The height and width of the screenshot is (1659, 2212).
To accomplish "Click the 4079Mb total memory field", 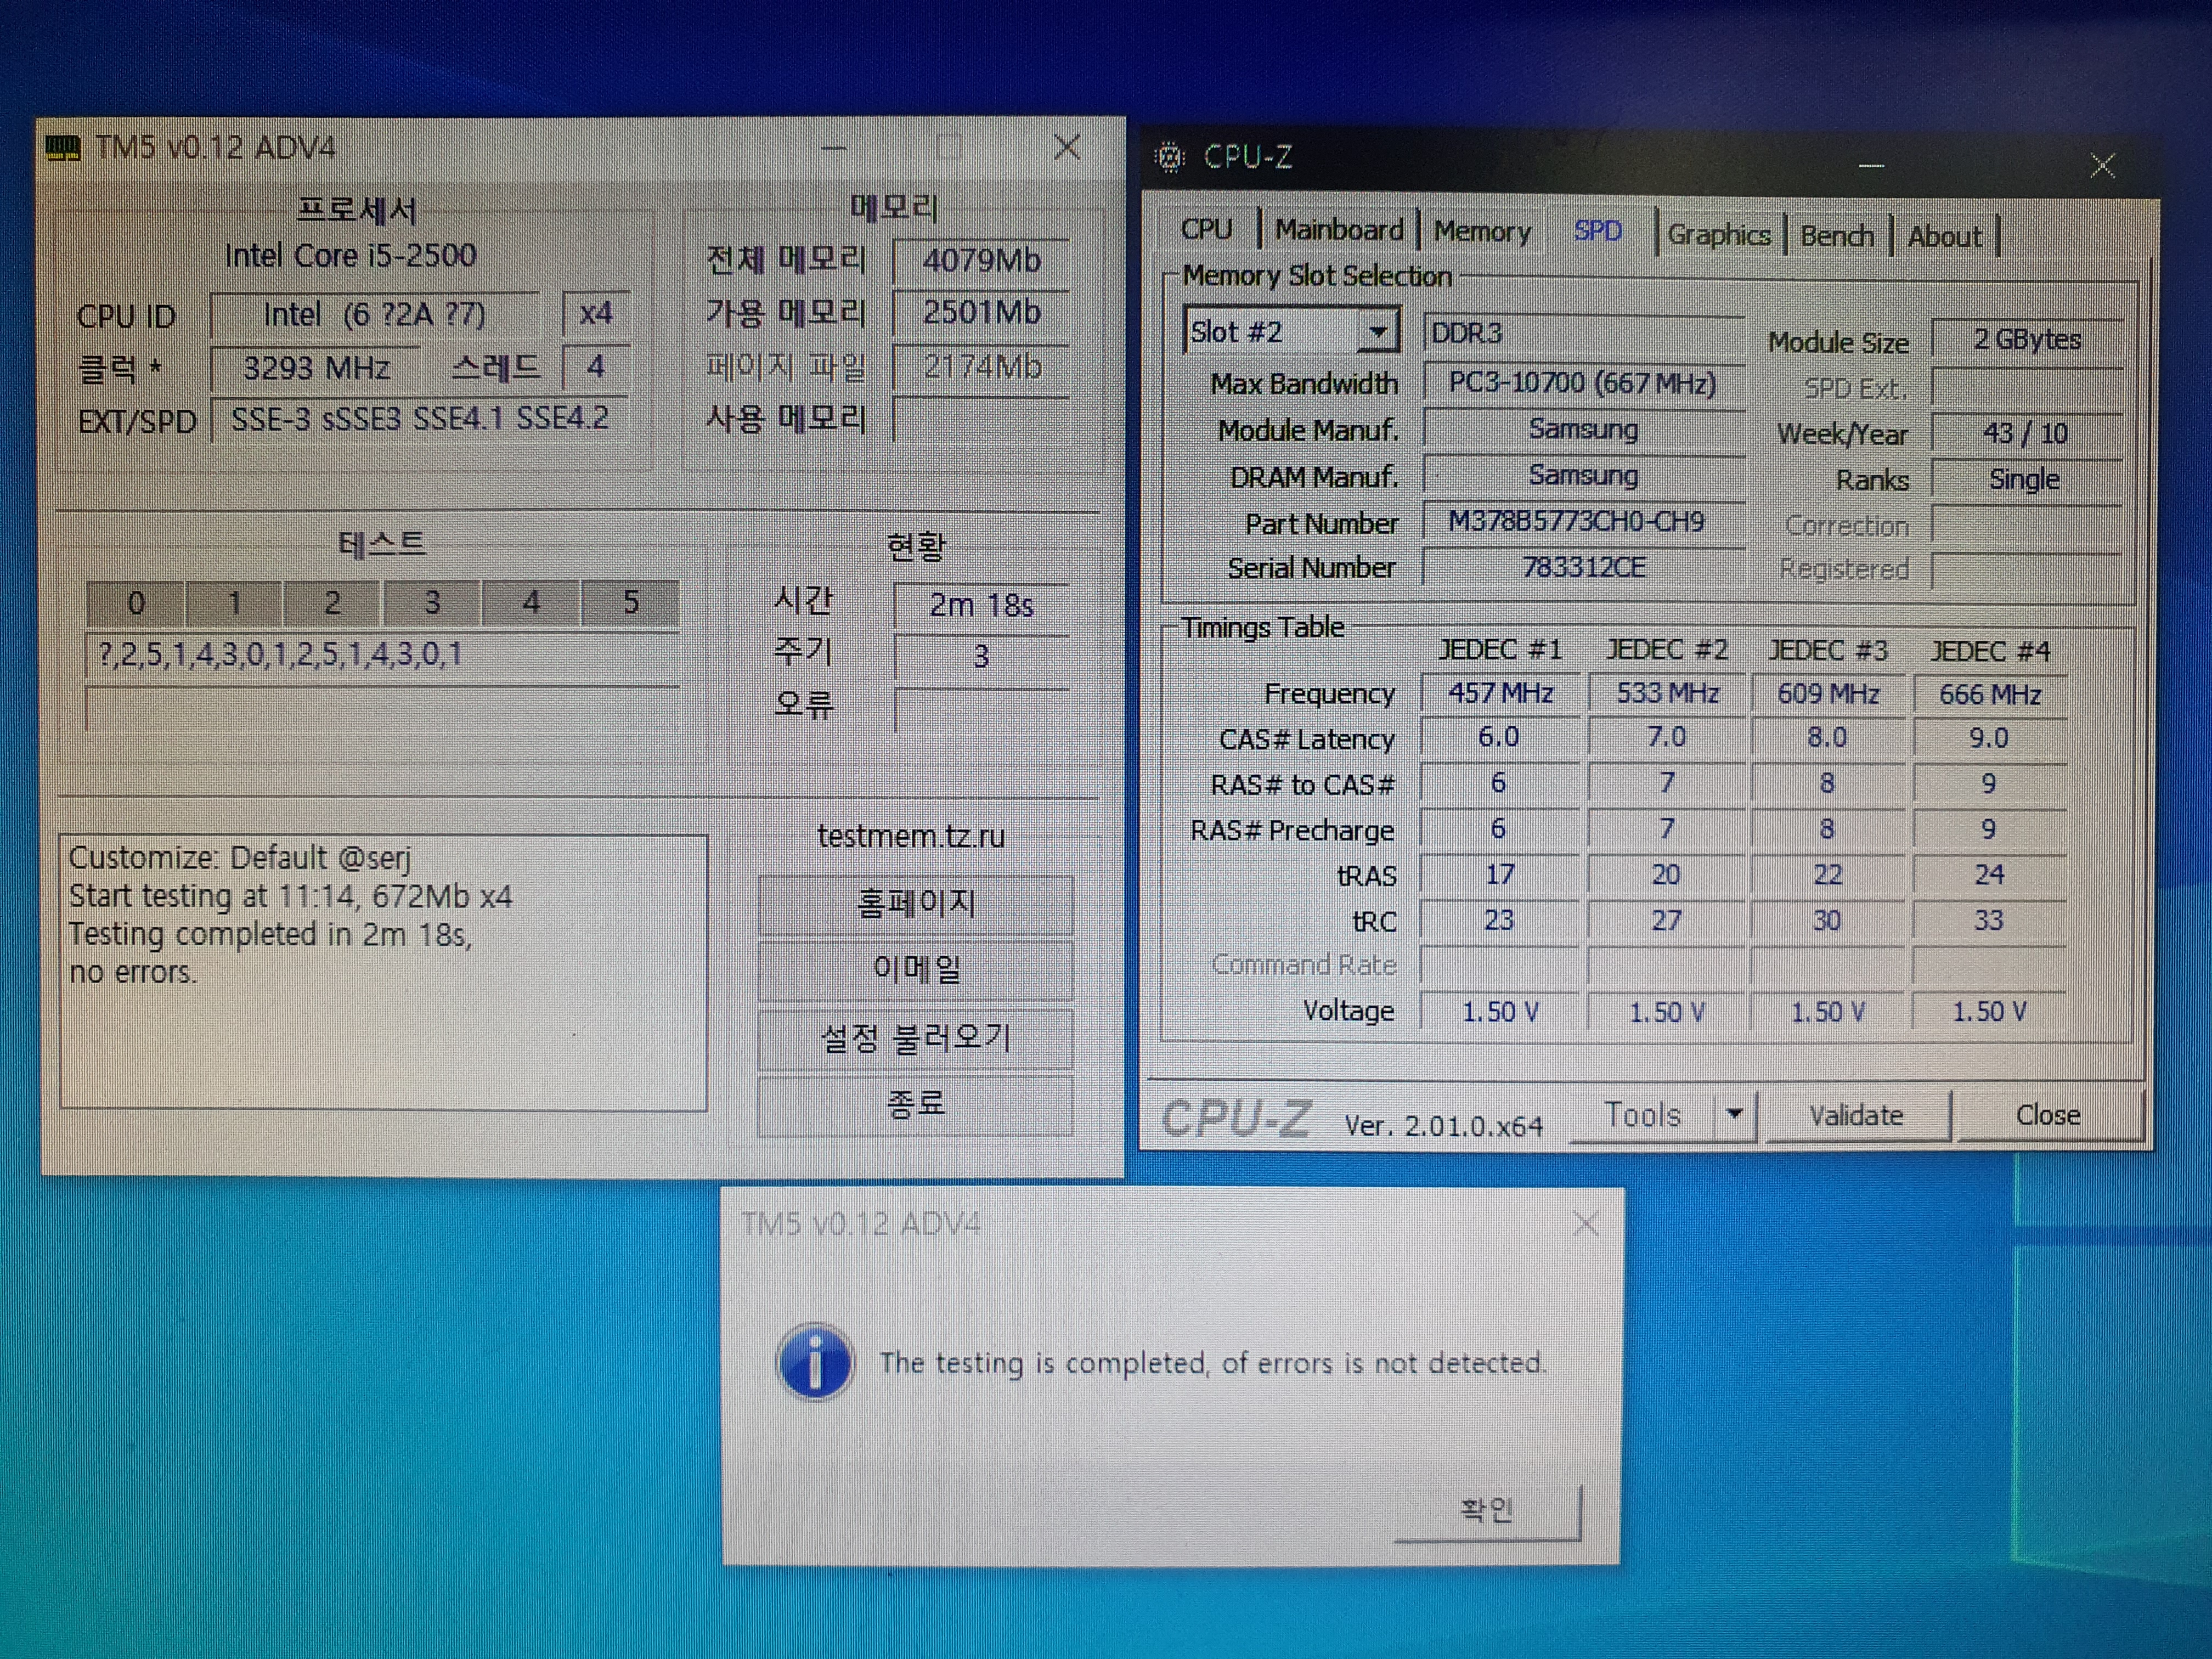I will tap(981, 261).
